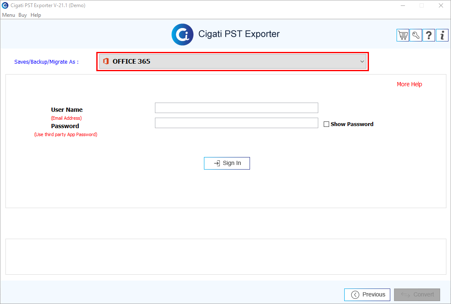The height and width of the screenshot is (304, 451).
Task: Click the Sign In button
Action: point(227,163)
